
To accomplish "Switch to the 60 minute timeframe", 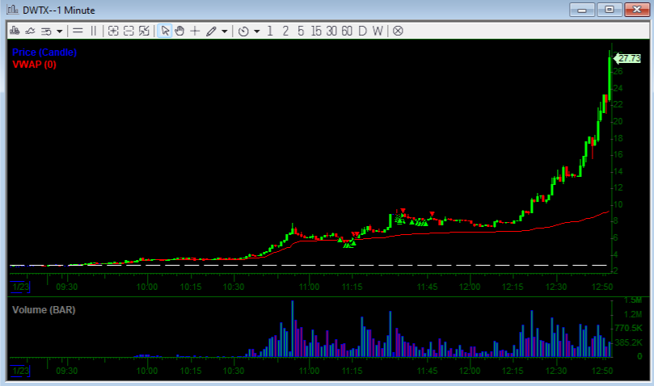I will pos(347,31).
